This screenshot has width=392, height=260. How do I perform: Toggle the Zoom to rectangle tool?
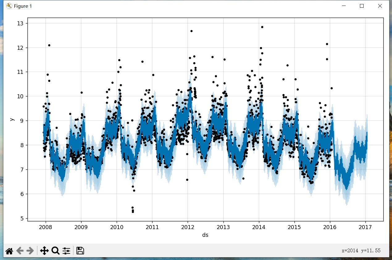click(56, 251)
